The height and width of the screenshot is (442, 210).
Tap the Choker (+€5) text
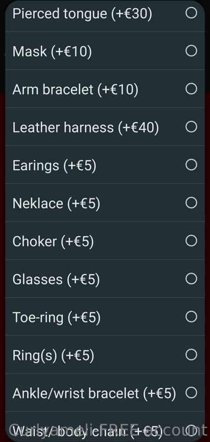click(x=53, y=241)
